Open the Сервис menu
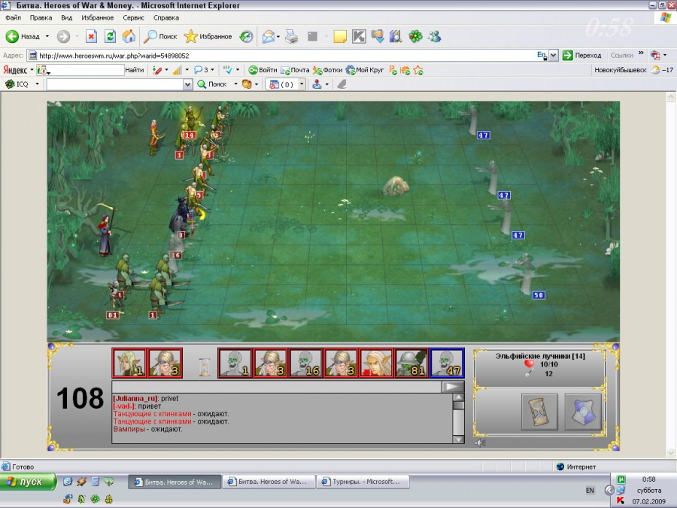Viewport: 677px width, 508px height. (133, 18)
